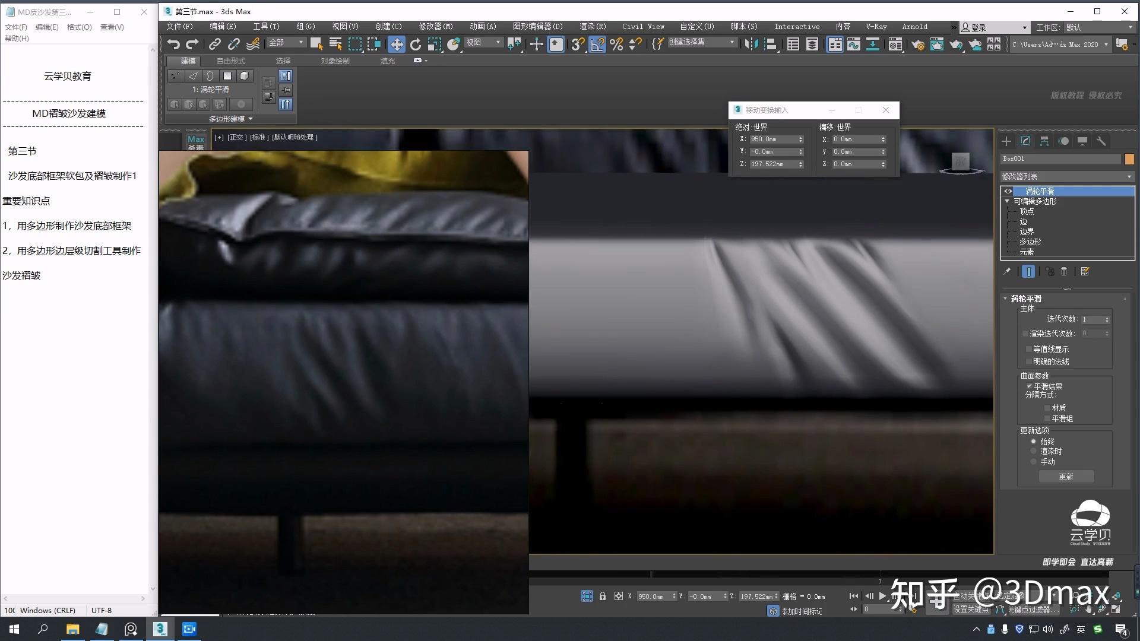Click the Undo arrow icon

[173, 44]
